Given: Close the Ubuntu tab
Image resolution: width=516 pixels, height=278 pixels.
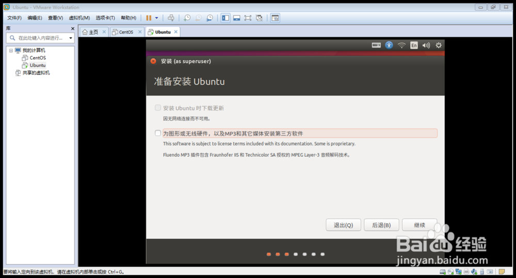Looking at the screenshot, I should tap(176, 32).
